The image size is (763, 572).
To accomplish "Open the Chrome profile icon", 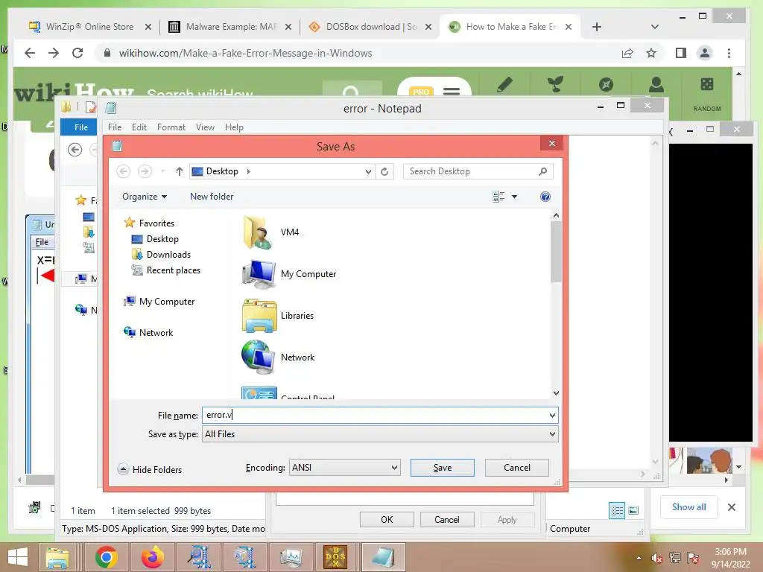I will pyautogui.click(x=705, y=53).
